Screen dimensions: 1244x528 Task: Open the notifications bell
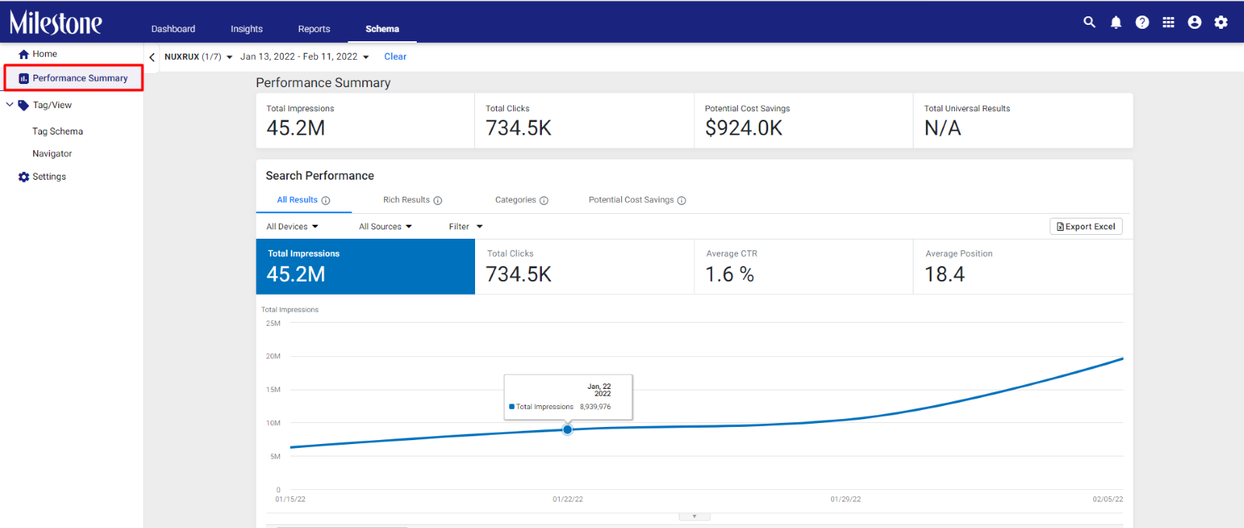[x=1116, y=23]
